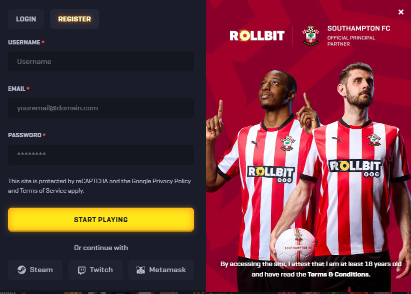This screenshot has width=411, height=294.
Task: Select the Register tab
Action: (x=74, y=19)
